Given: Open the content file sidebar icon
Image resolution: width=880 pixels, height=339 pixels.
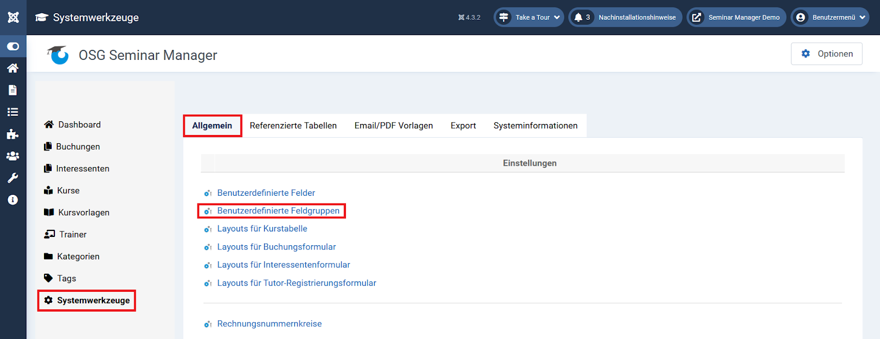Looking at the screenshot, I should [x=13, y=90].
